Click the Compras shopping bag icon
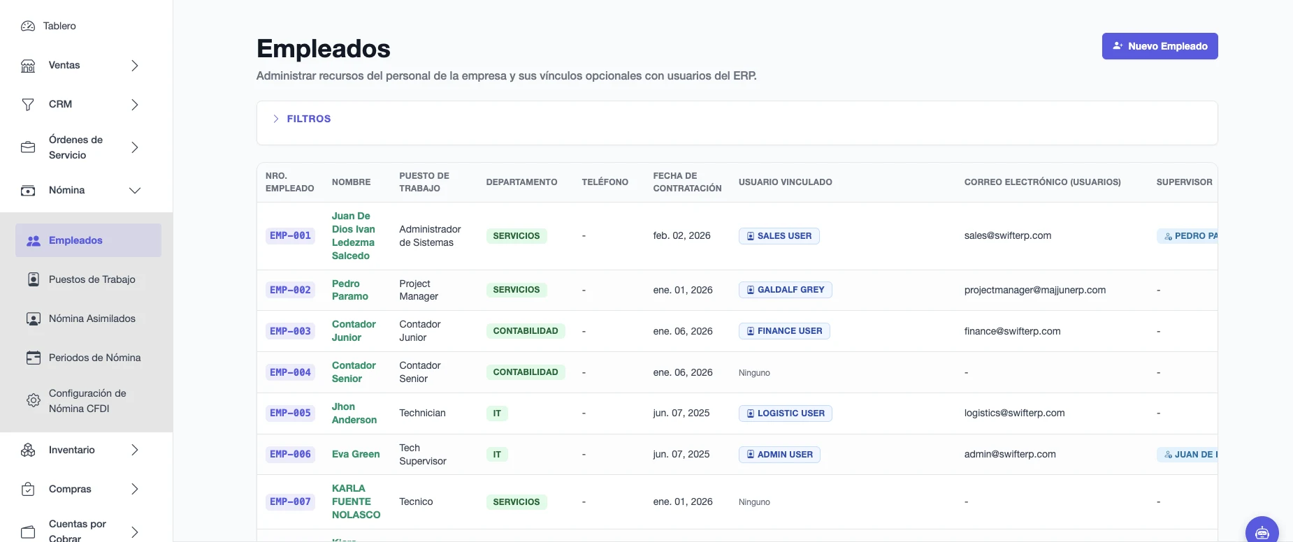This screenshot has width=1293, height=542. (x=28, y=490)
